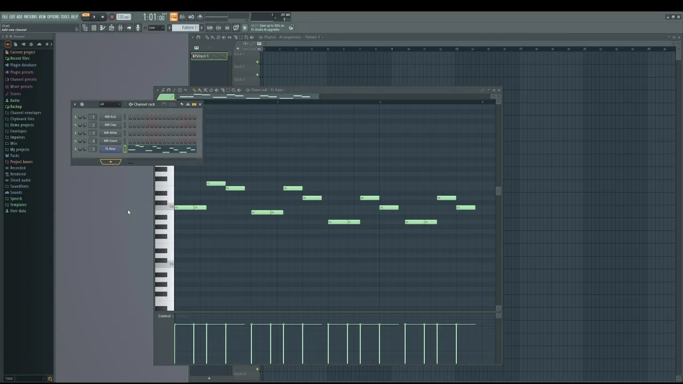Open Channel rack graph editor icon
683x384 pixels.
click(x=188, y=104)
